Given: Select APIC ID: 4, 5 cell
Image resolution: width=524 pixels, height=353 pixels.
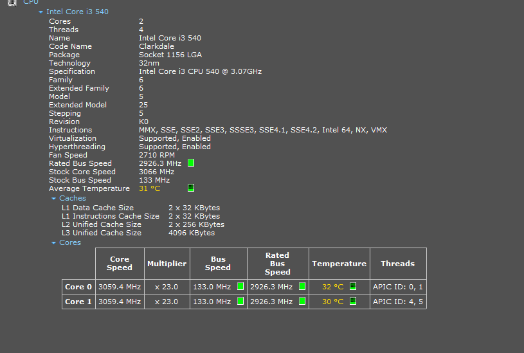Looking at the screenshot, I should 398,302.
